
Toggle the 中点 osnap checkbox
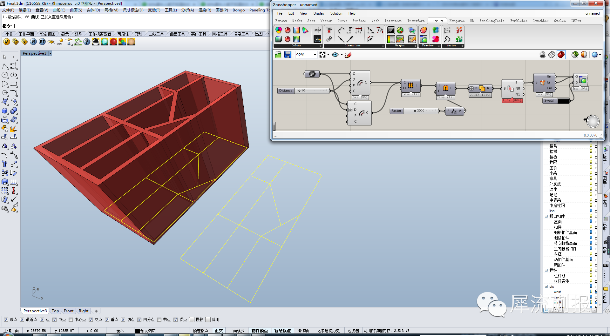coord(55,319)
